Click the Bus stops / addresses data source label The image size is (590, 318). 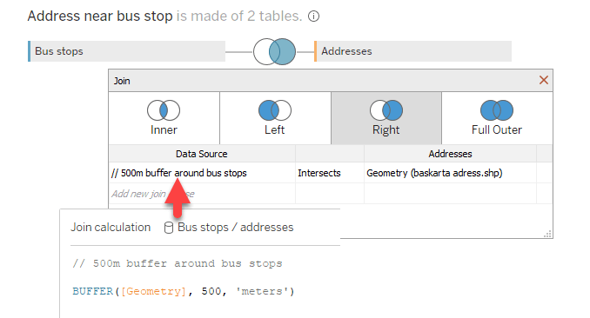point(236,227)
